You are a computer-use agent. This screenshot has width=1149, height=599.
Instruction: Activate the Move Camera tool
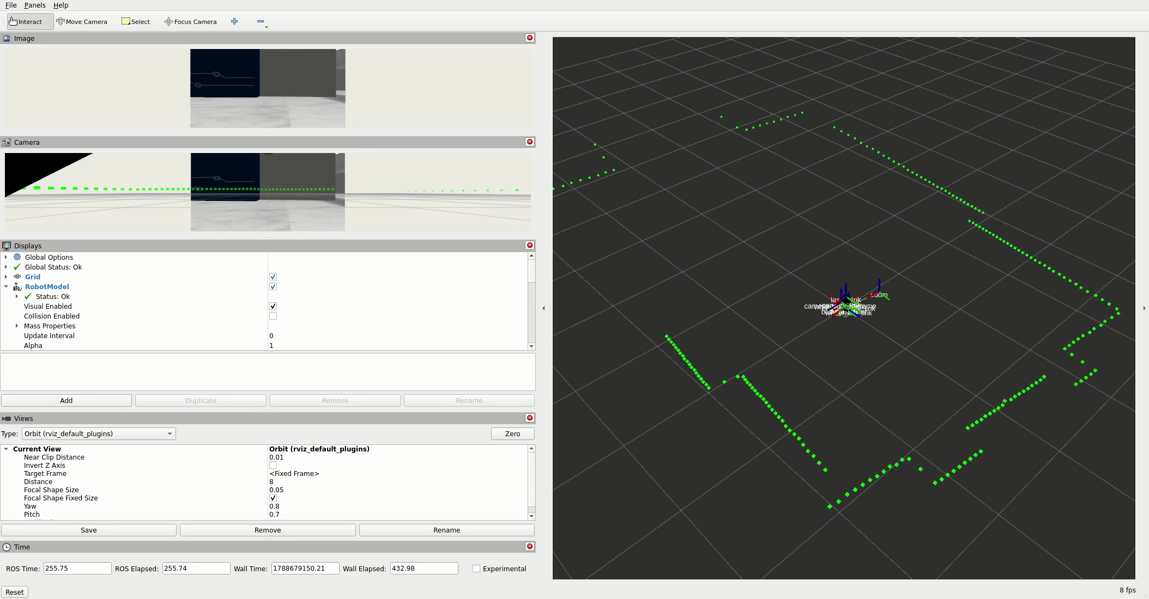pyautogui.click(x=82, y=22)
